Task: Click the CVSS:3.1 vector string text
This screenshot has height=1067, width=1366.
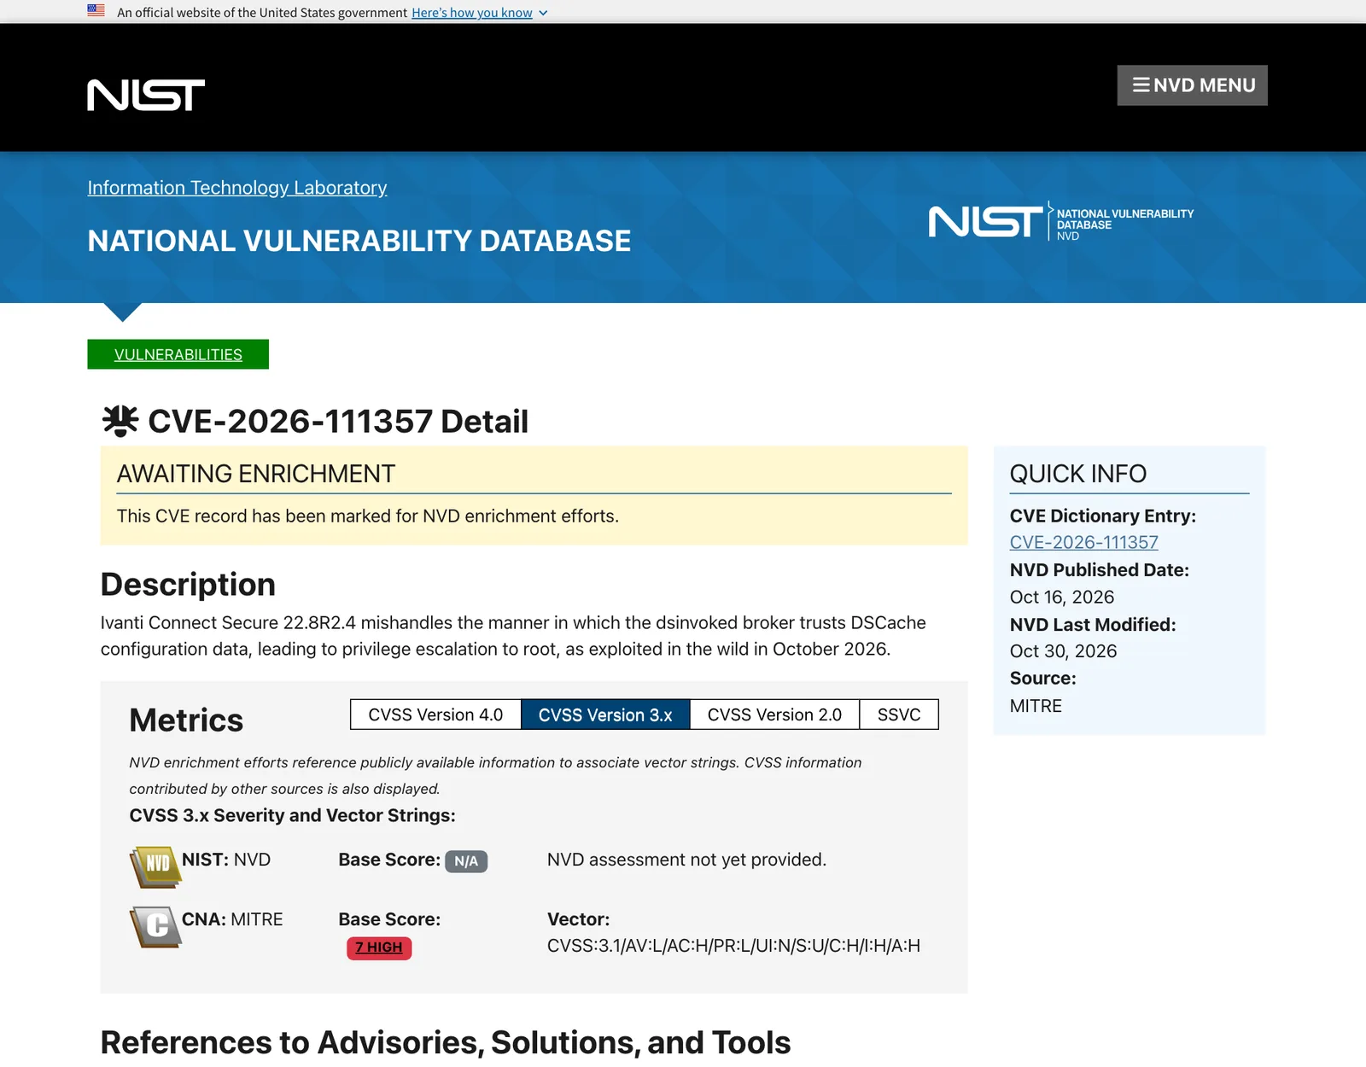Action: (x=734, y=946)
